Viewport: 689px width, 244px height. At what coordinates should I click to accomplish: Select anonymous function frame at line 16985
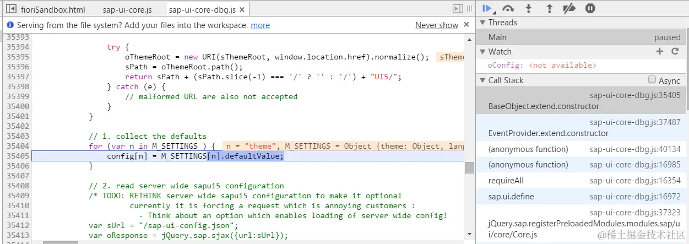tap(582, 164)
